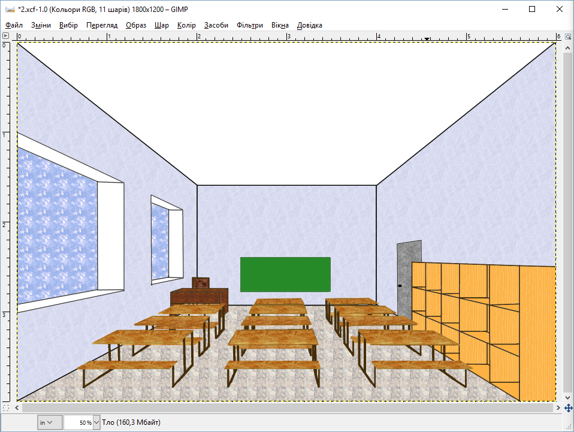The width and height of the screenshot is (574, 432).
Task: Close the GIMP window
Action: tap(560, 9)
